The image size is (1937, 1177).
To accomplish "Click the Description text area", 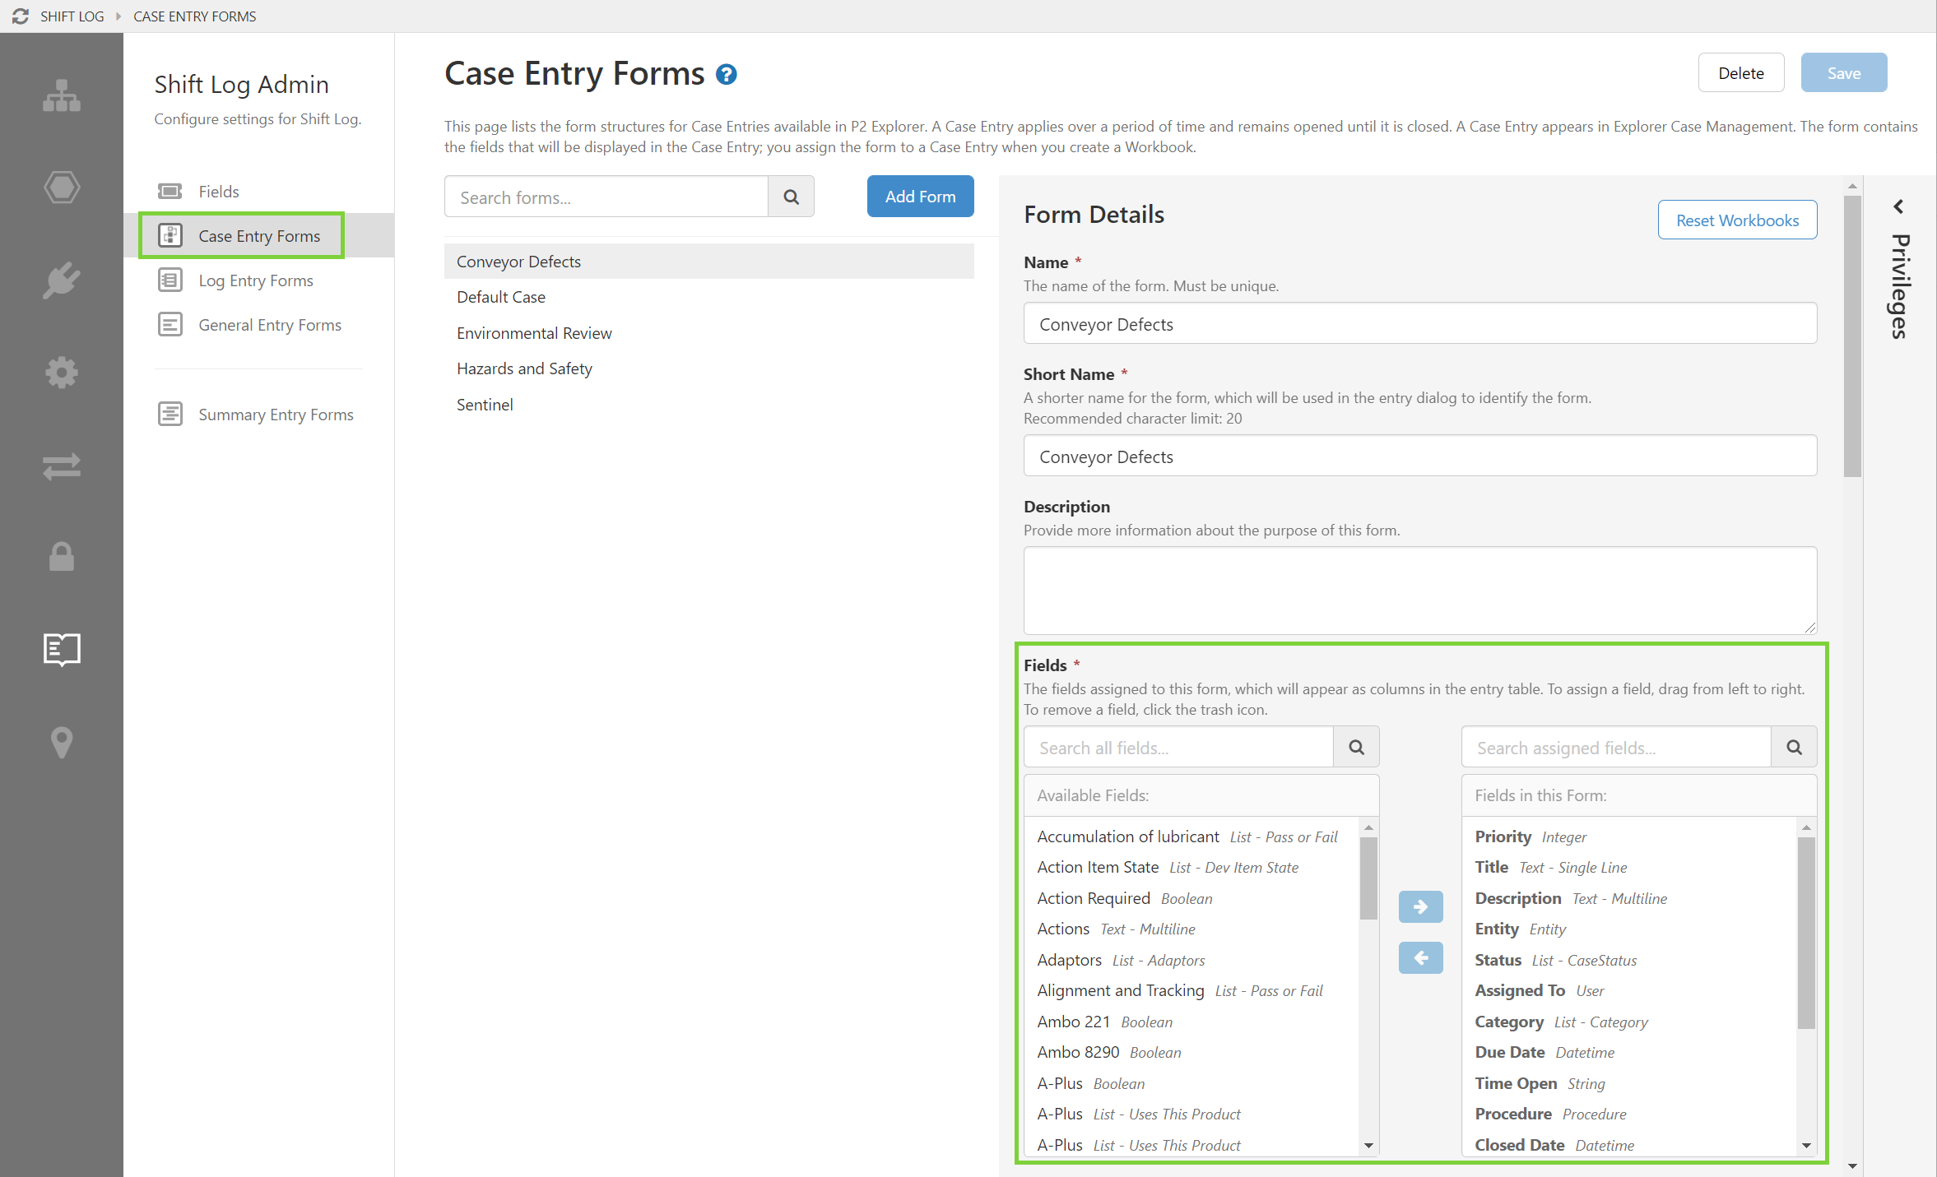I will pyautogui.click(x=1419, y=590).
